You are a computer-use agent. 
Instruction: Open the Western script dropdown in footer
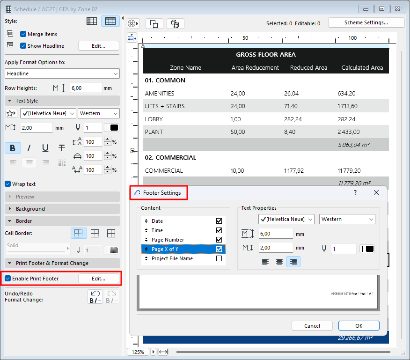click(x=347, y=219)
